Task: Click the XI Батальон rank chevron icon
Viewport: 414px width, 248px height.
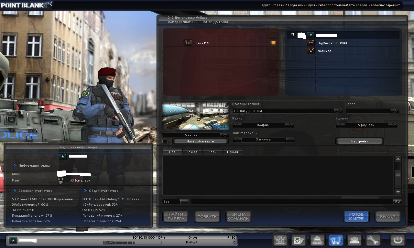Action: [x=60, y=181]
